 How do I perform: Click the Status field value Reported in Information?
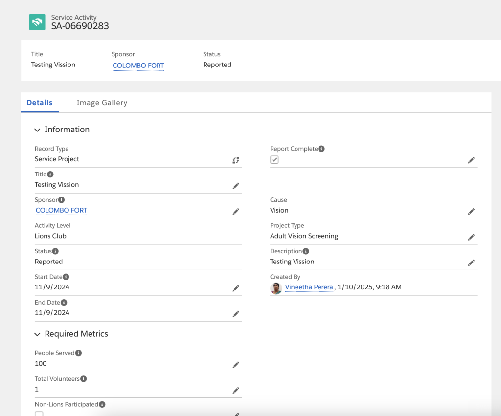click(x=48, y=262)
